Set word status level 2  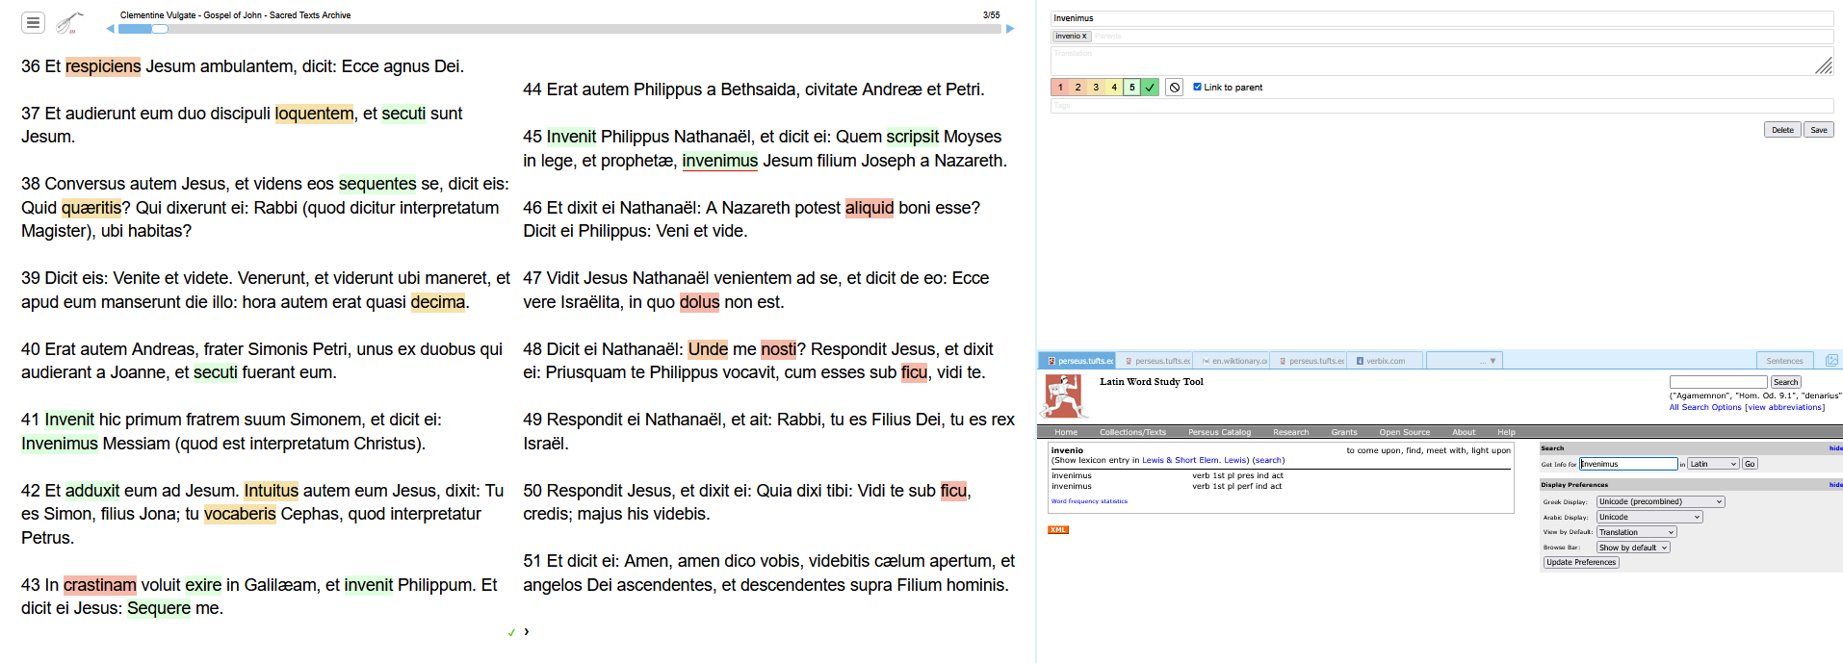click(1077, 88)
